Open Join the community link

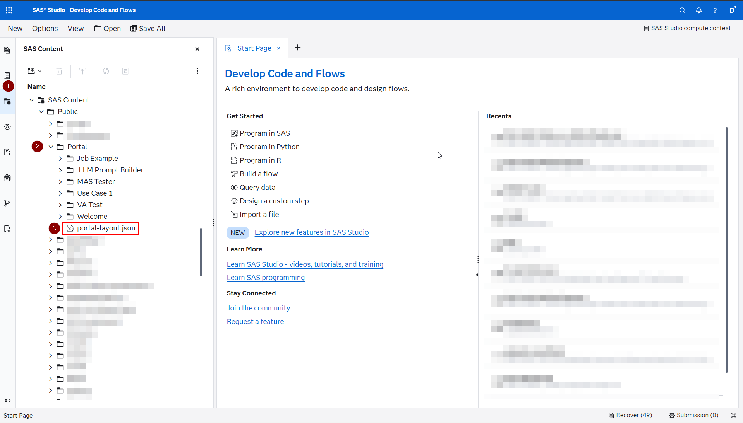[258, 308]
